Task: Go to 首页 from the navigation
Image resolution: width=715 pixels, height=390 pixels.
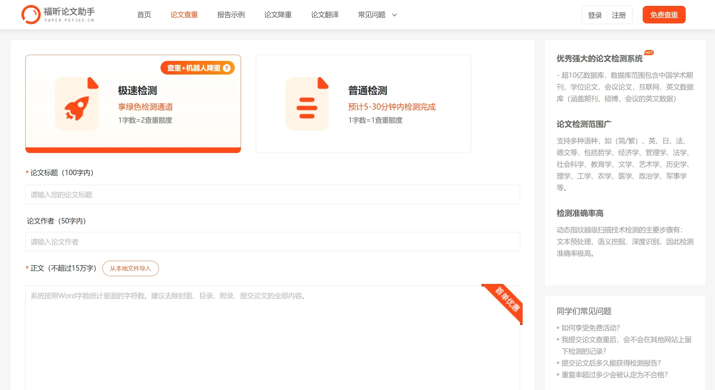Action: click(144, 15)
